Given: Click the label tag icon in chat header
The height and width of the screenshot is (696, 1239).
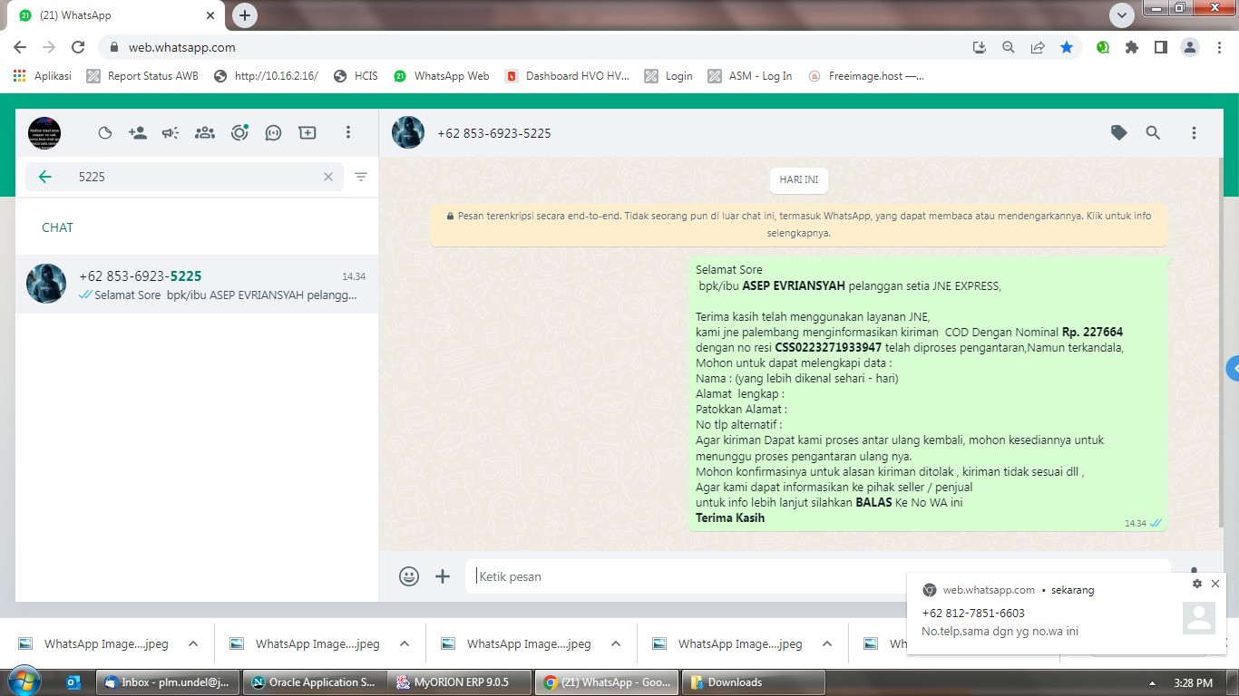Looking at the screenshot, I should pyautogui.click(x=1119, y=133).
